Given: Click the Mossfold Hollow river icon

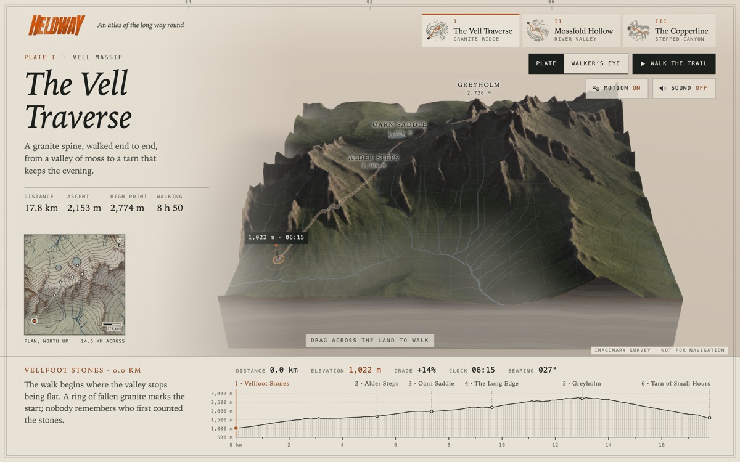Looking at the screenshot, I should [538, 31].
